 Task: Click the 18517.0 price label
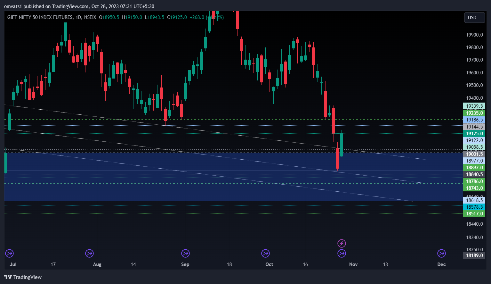coord(474,214)
